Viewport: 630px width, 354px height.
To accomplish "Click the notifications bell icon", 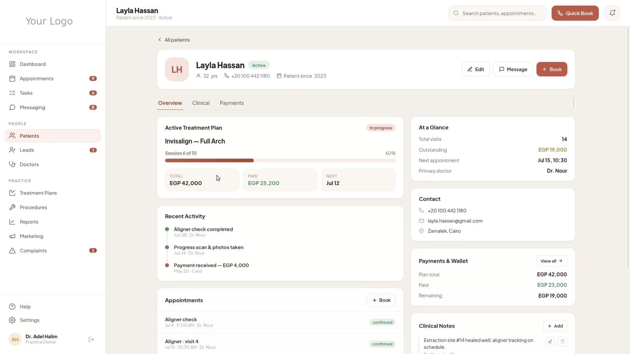I will click(x=612, y=13).
